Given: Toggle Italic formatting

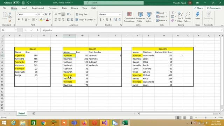Looking at the screenshot, I should [x=22, y=20].
